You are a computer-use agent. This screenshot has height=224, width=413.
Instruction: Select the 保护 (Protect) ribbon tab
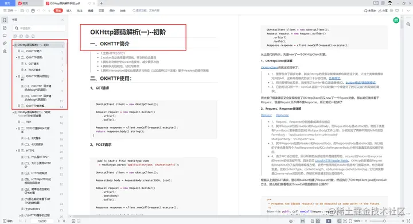[x=112, y=10]
